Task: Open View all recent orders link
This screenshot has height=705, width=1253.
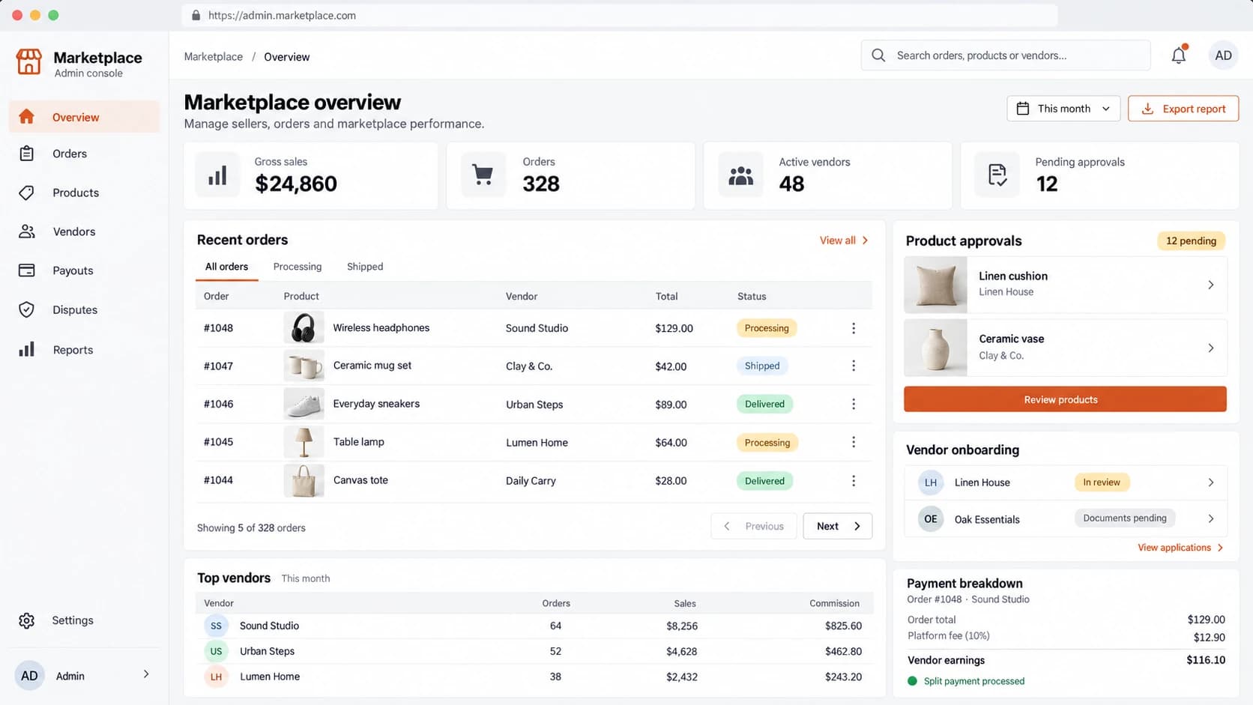Action: (844, 240)
